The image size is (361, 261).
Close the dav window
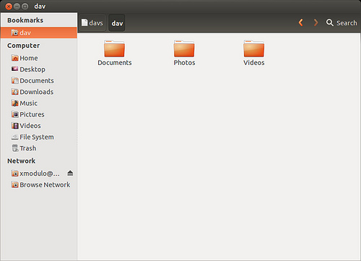[9, 7]
